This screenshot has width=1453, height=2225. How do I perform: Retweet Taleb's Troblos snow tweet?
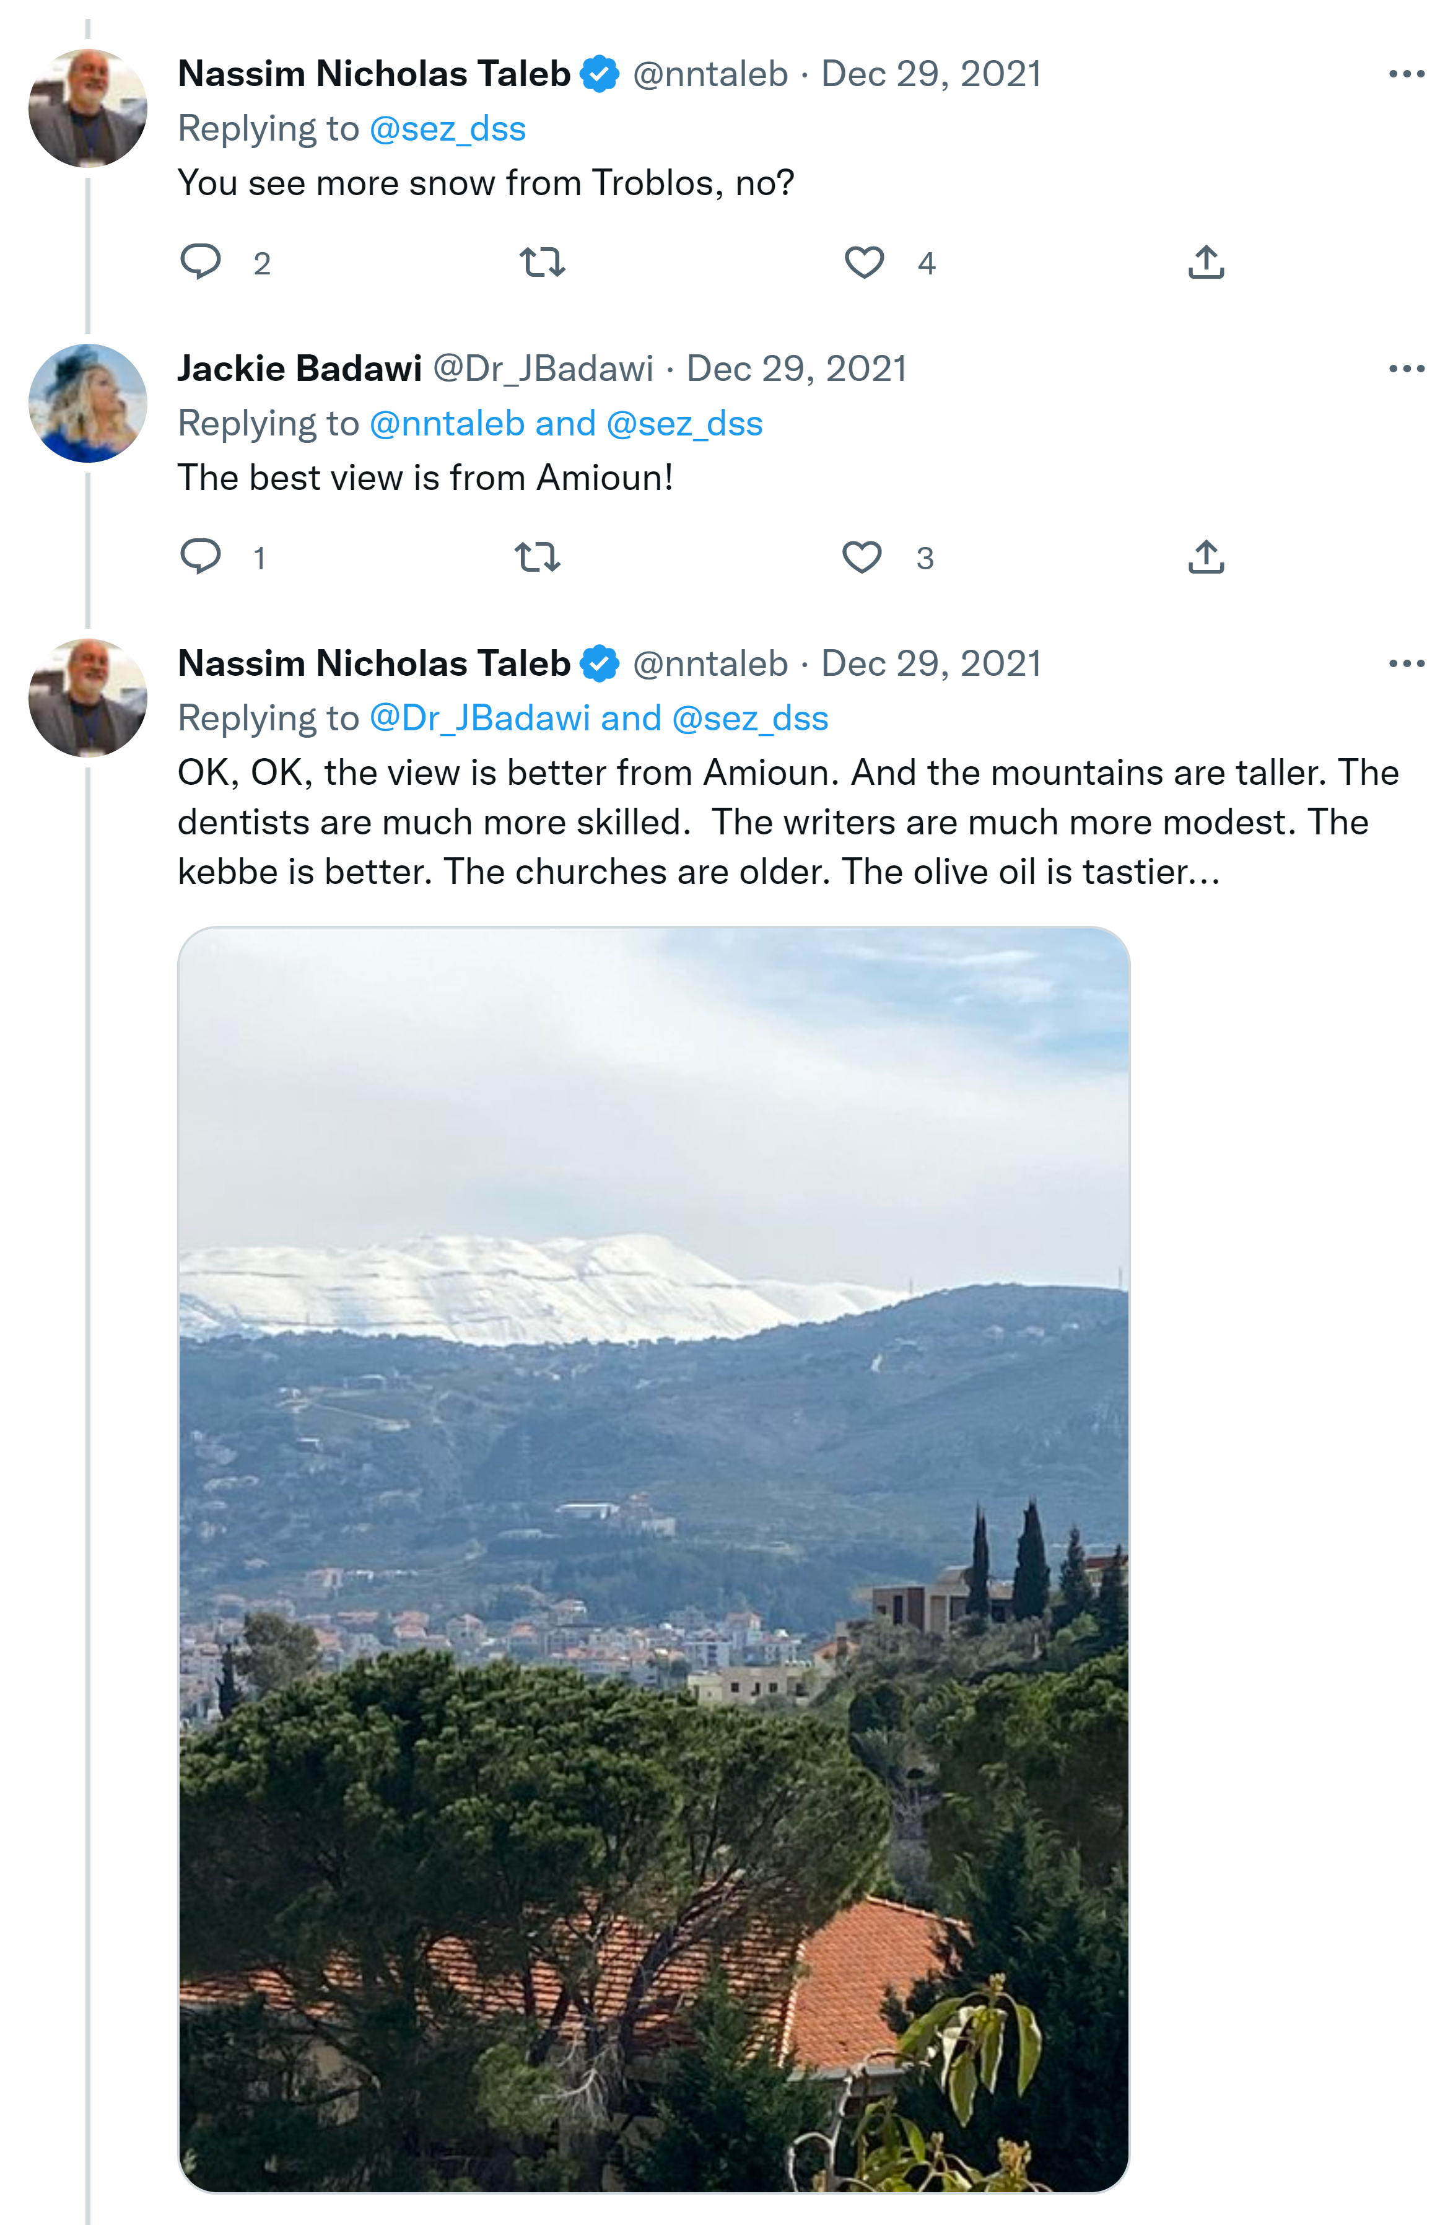click(x=543, y=262)
